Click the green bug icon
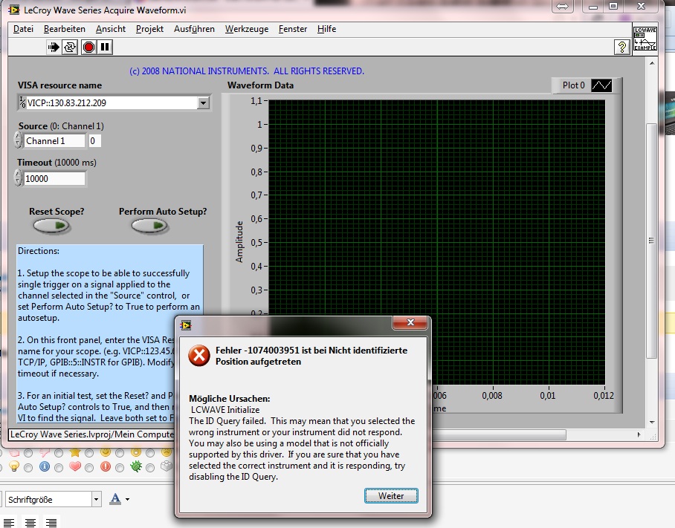The width and height of the screenshot is (675, 528). pyautogui.click(x=136, y=466)
